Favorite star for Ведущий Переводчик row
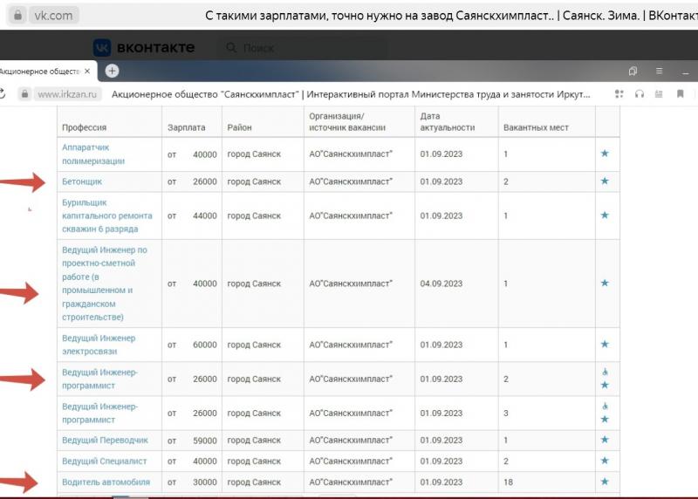The width and height of the screenshot is (698, 499). click(x=605, y=440)
